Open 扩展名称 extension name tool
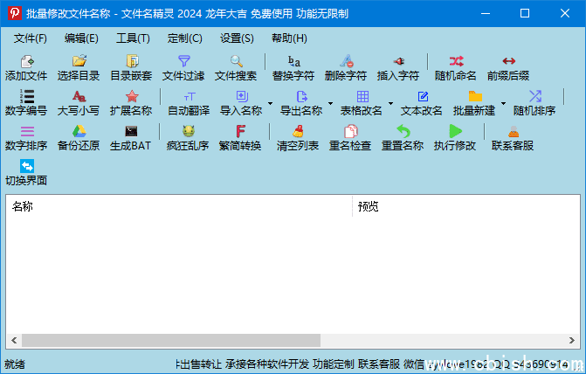The width and height of the screenshot is (586, 374). [131, 103]
